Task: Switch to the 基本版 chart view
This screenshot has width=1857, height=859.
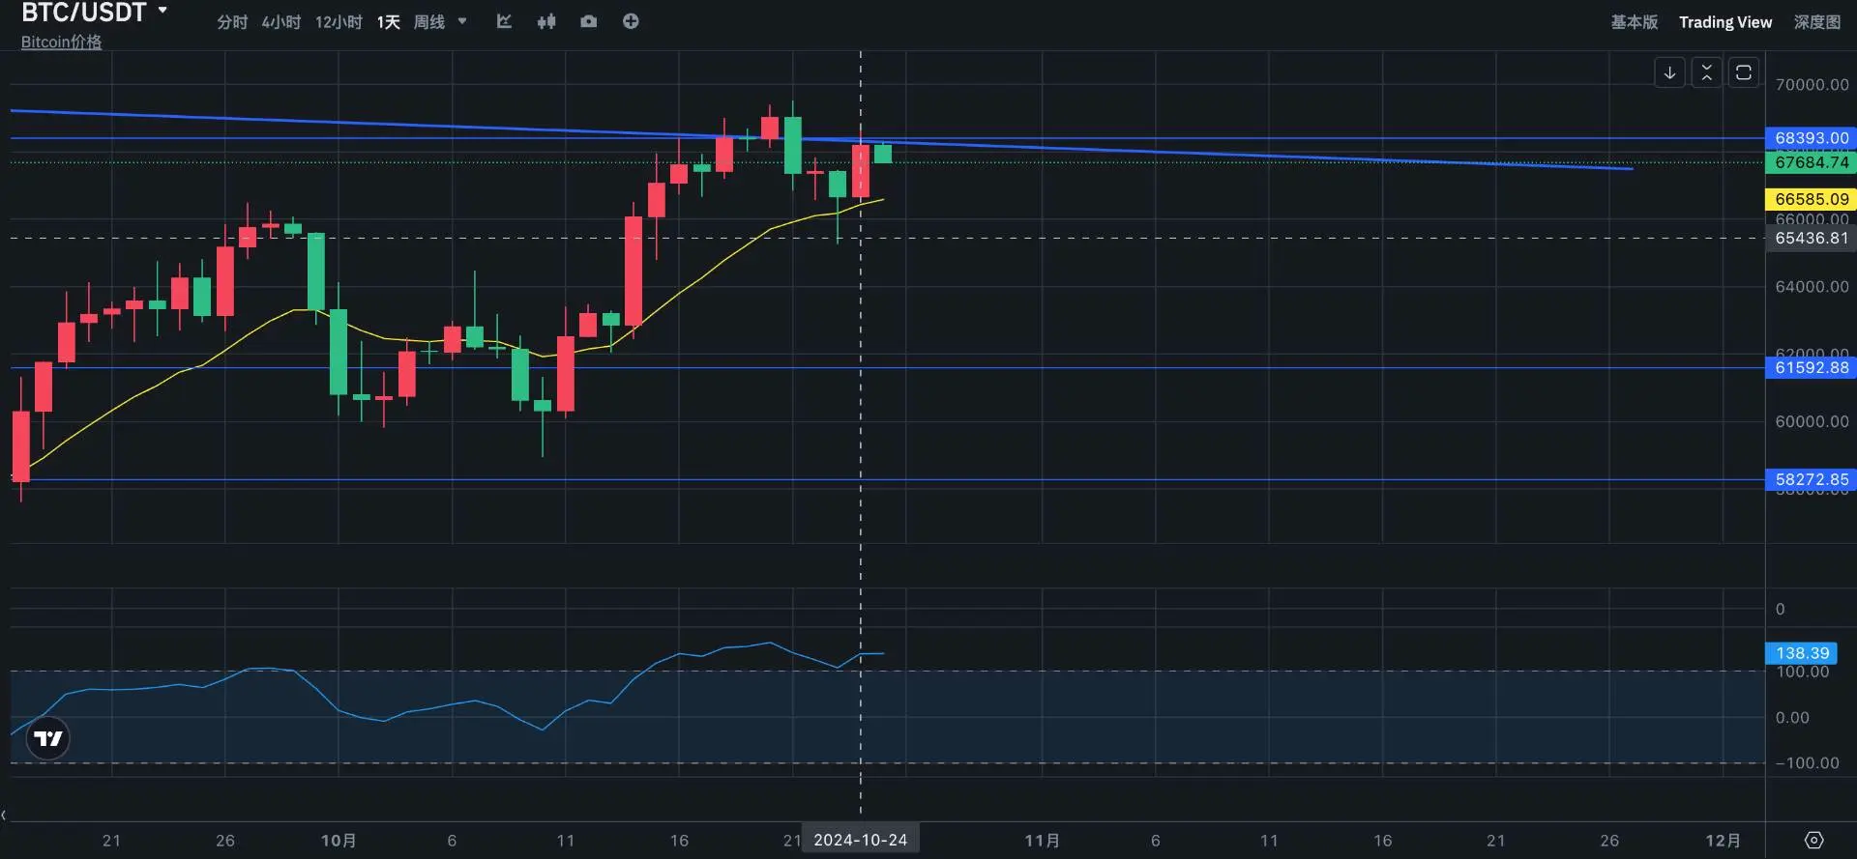Action: pyautogui.click(x=1635, y=22)
